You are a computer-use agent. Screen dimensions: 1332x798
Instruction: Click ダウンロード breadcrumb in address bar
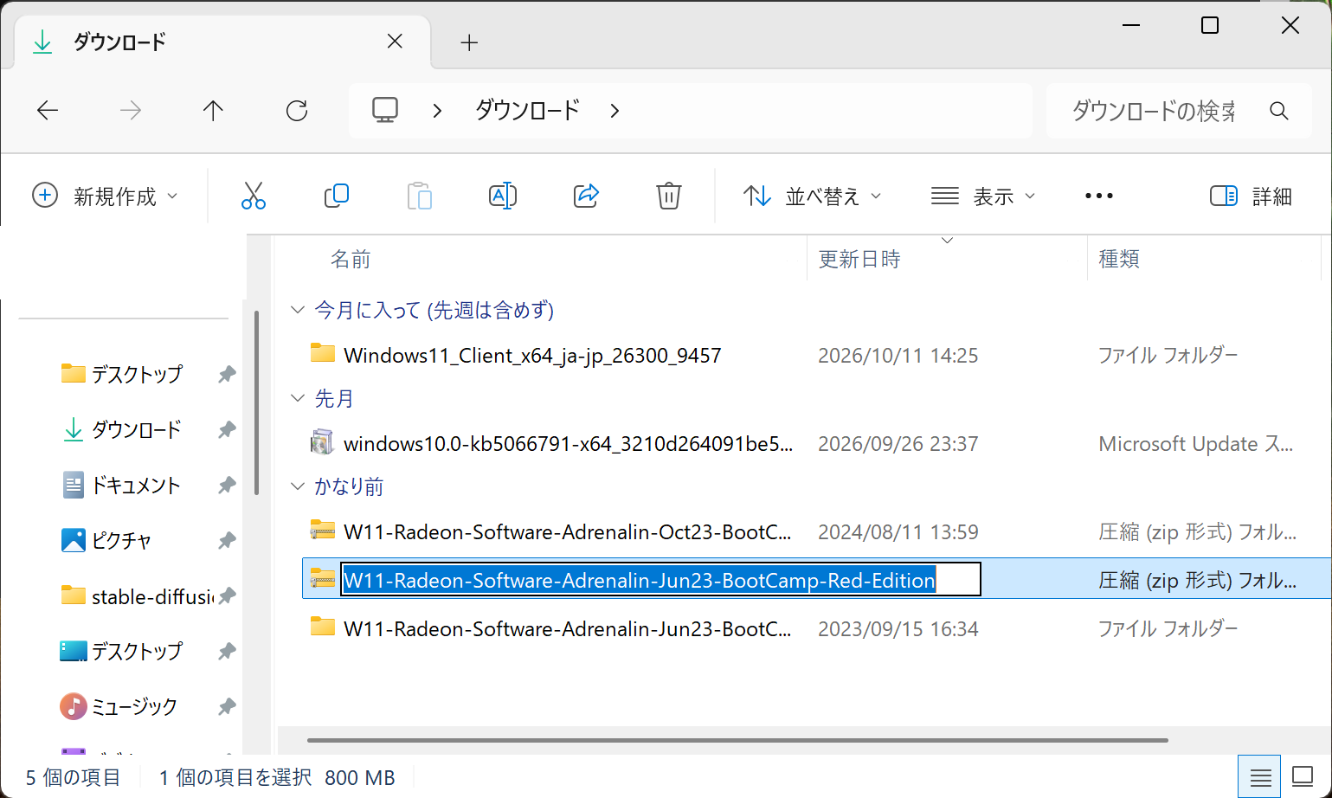[x=527, y=111]
